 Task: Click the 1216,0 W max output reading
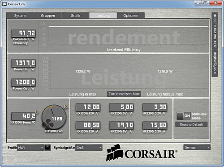(165, 72)
